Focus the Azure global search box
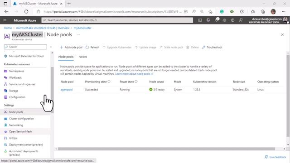This screenshot has width=290, height=163. pos(117,20)
